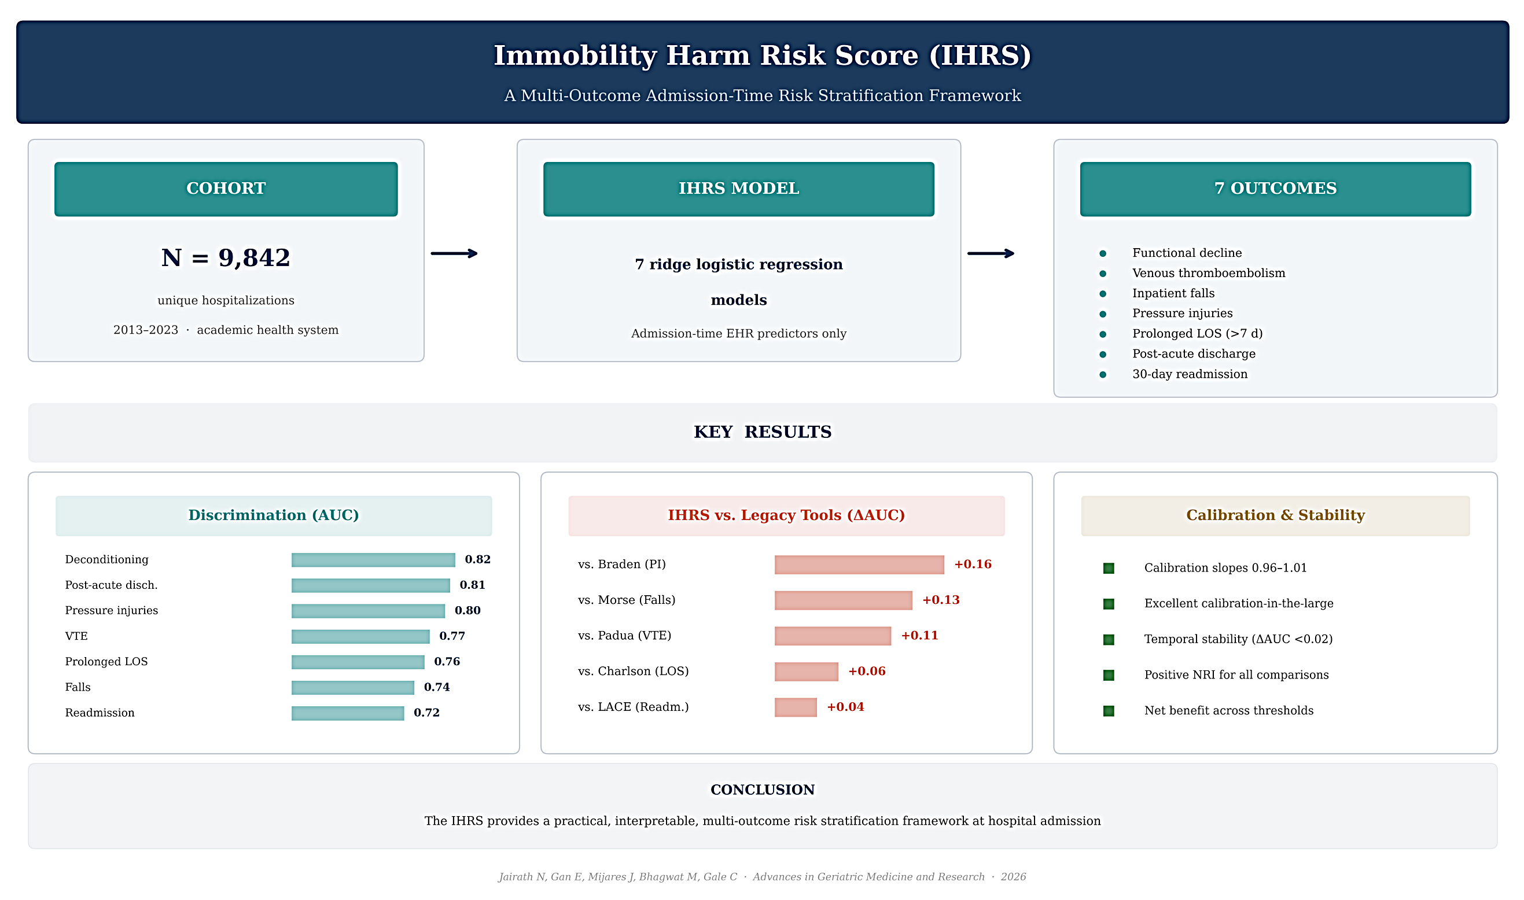Image resolution: width=1524 pixels, height=900 pixels.
Task: Click green square by Excellent calibration-in-the-large
Action: click(1108, 604)
